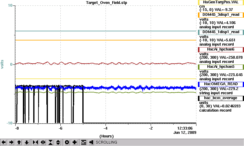Click the circle auto-scale toolbar icon
The height and width of the screenshot is (146, 244).
pyautogui.click(x=67, y=142)
